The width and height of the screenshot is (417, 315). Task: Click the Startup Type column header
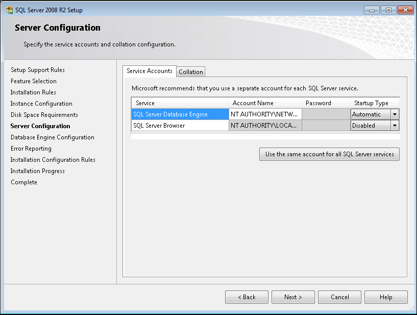(x=375, y=103)
